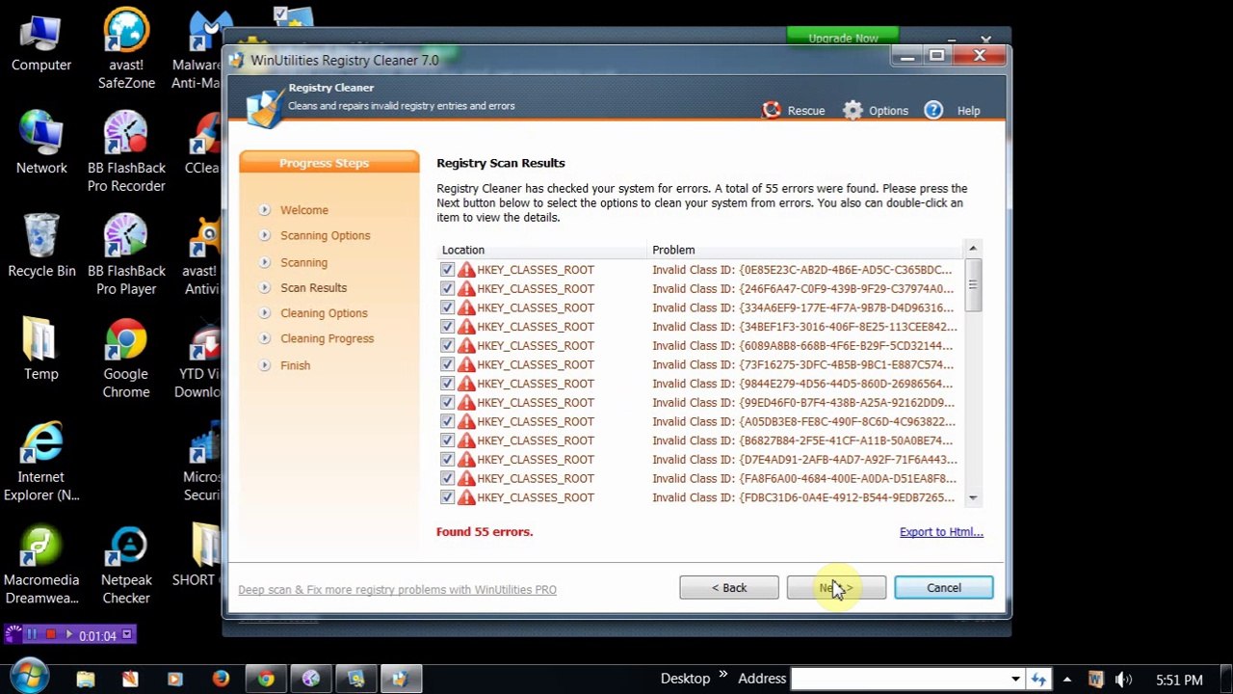
Task: Uncheck the {34BEF1F3-3016... entry checkbox
Action: pyautogui.click(x=447, y=327)
